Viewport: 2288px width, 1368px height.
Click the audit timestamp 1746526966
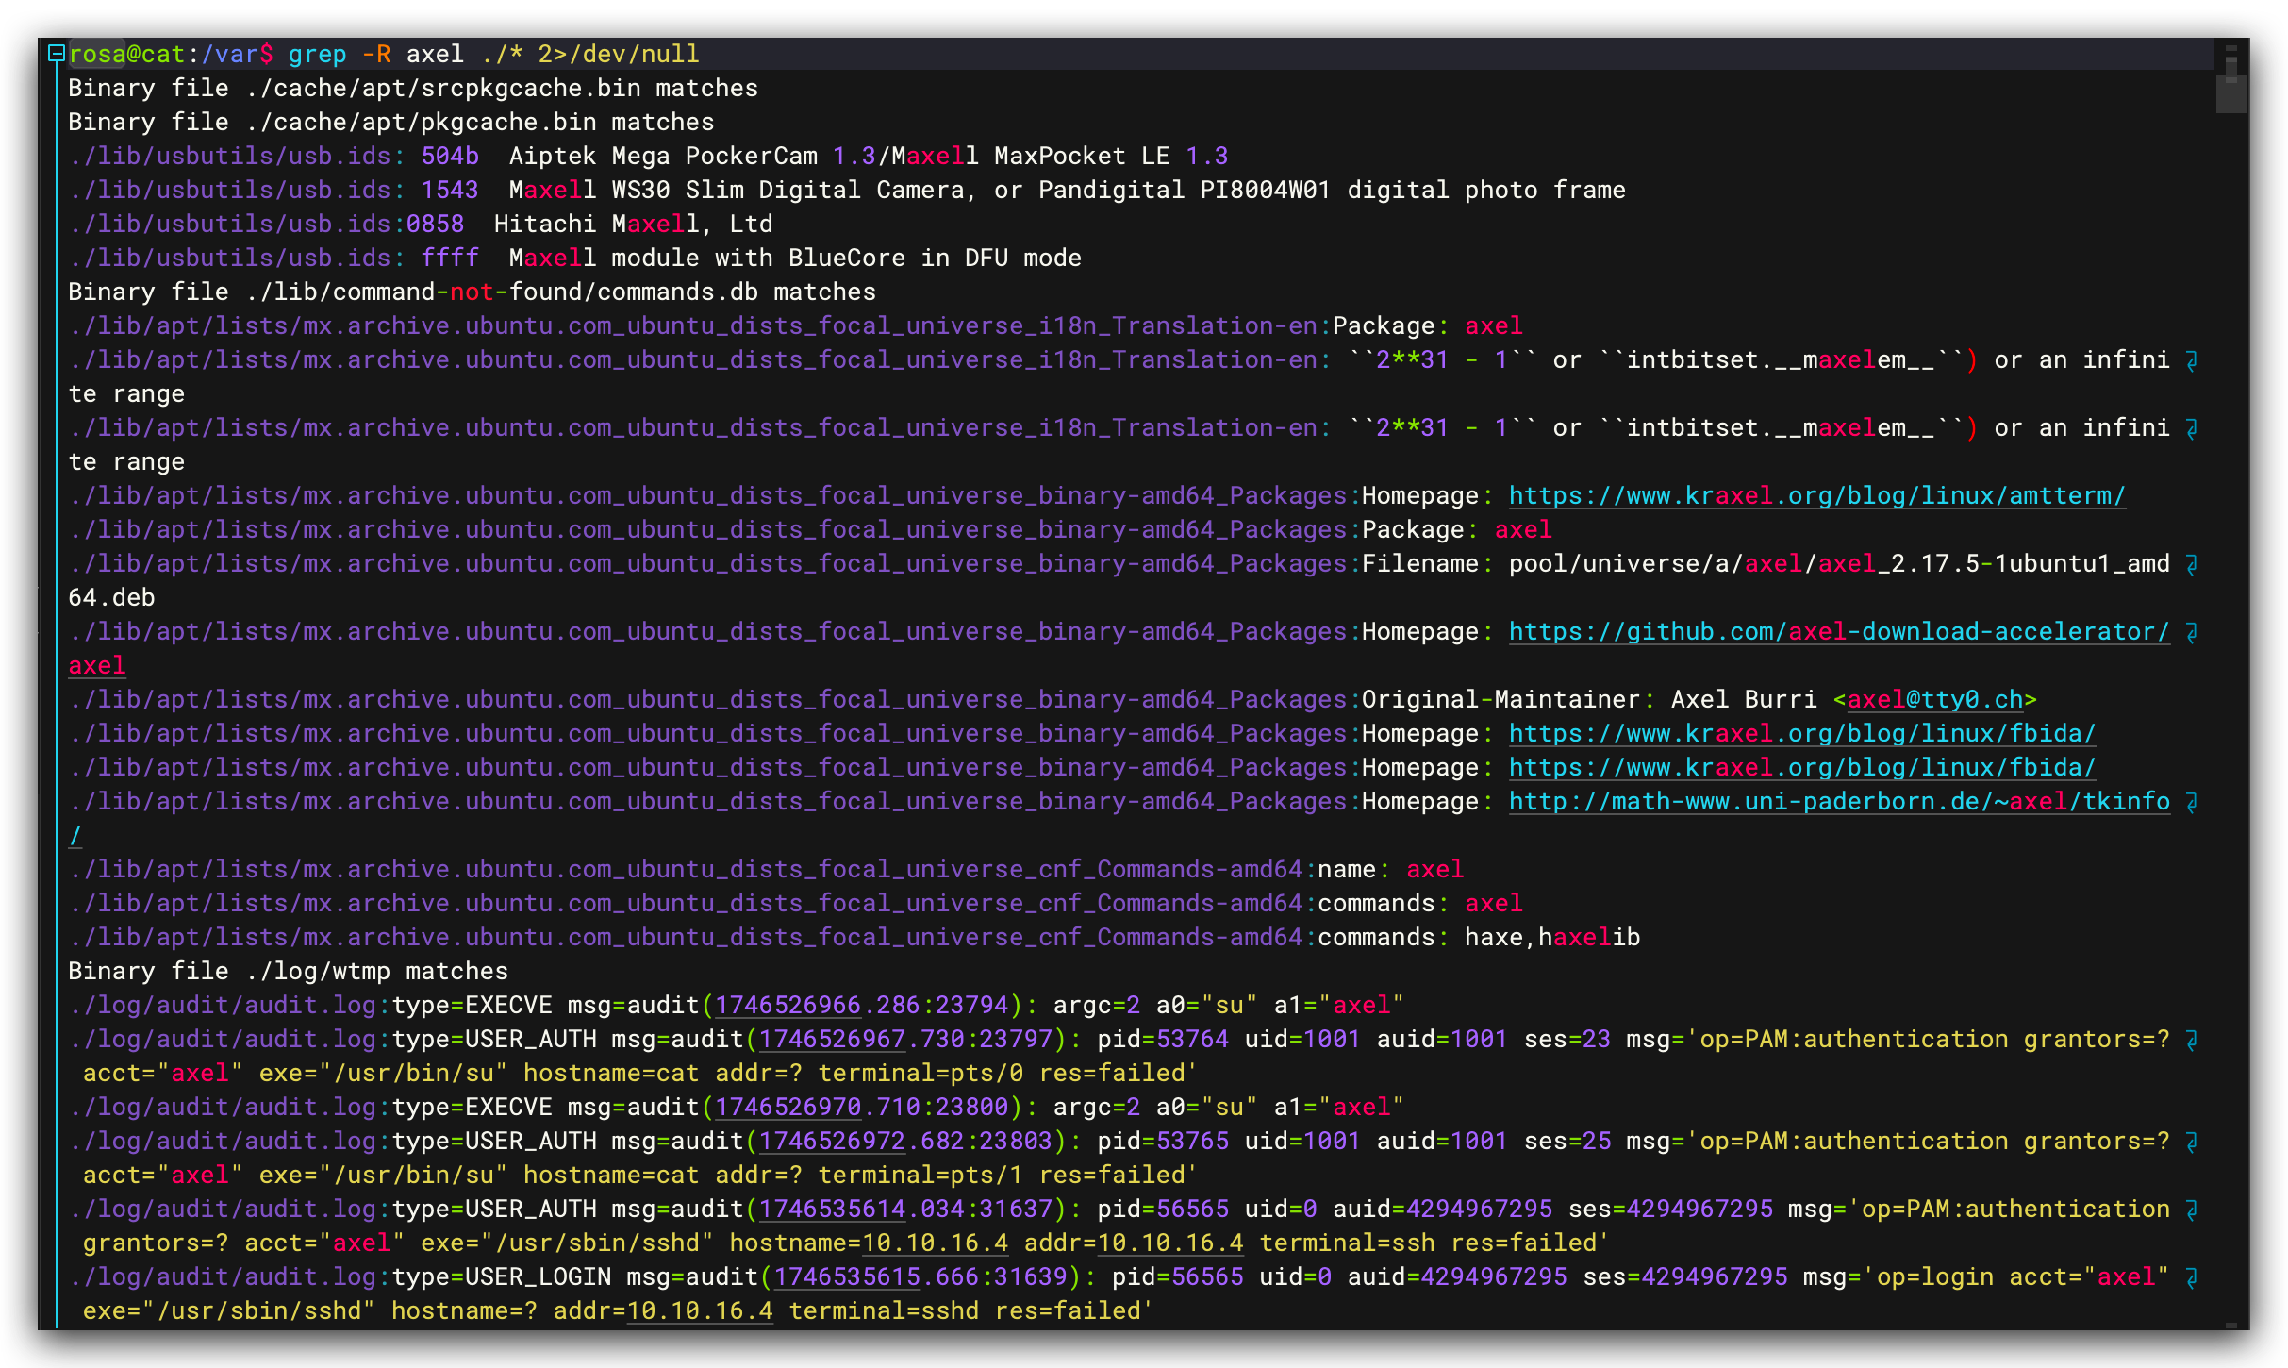coord(787,1006)
